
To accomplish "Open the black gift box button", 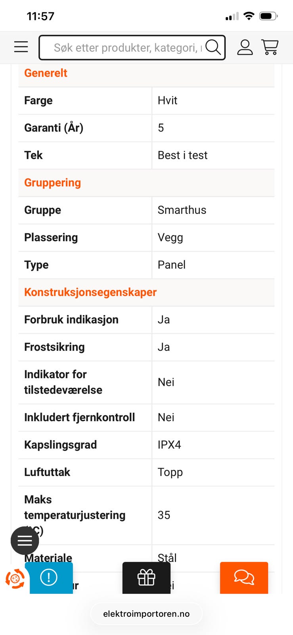I will click(x=146, y=577).
